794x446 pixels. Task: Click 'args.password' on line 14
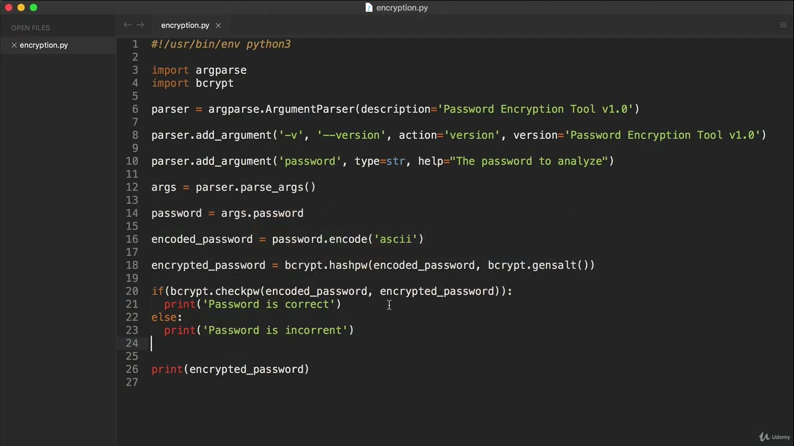tap(262, 213)
